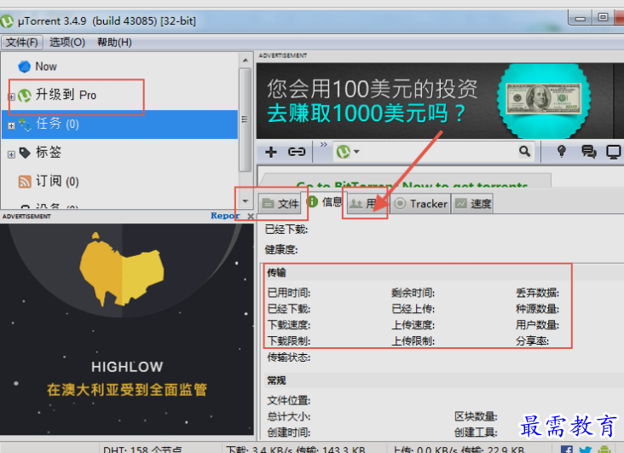Image resolution: width=624 pixels, height=453 pixels.
Task: Close the left advertisement panel
Action: [251, 217]
